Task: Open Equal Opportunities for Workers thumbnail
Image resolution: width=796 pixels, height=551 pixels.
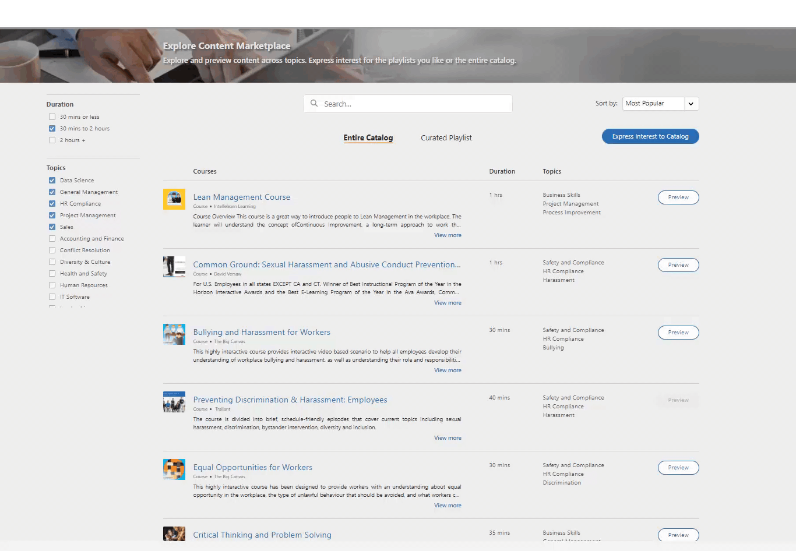Action: tap(174, 469)
